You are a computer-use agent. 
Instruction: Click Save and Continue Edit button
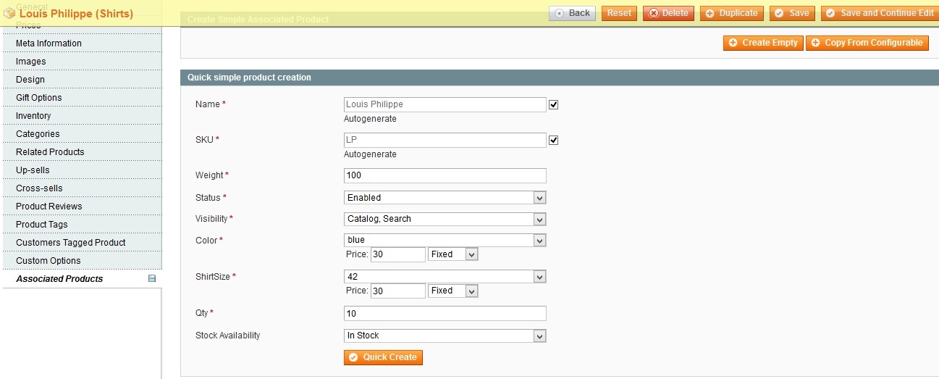[x=880, y=13]
